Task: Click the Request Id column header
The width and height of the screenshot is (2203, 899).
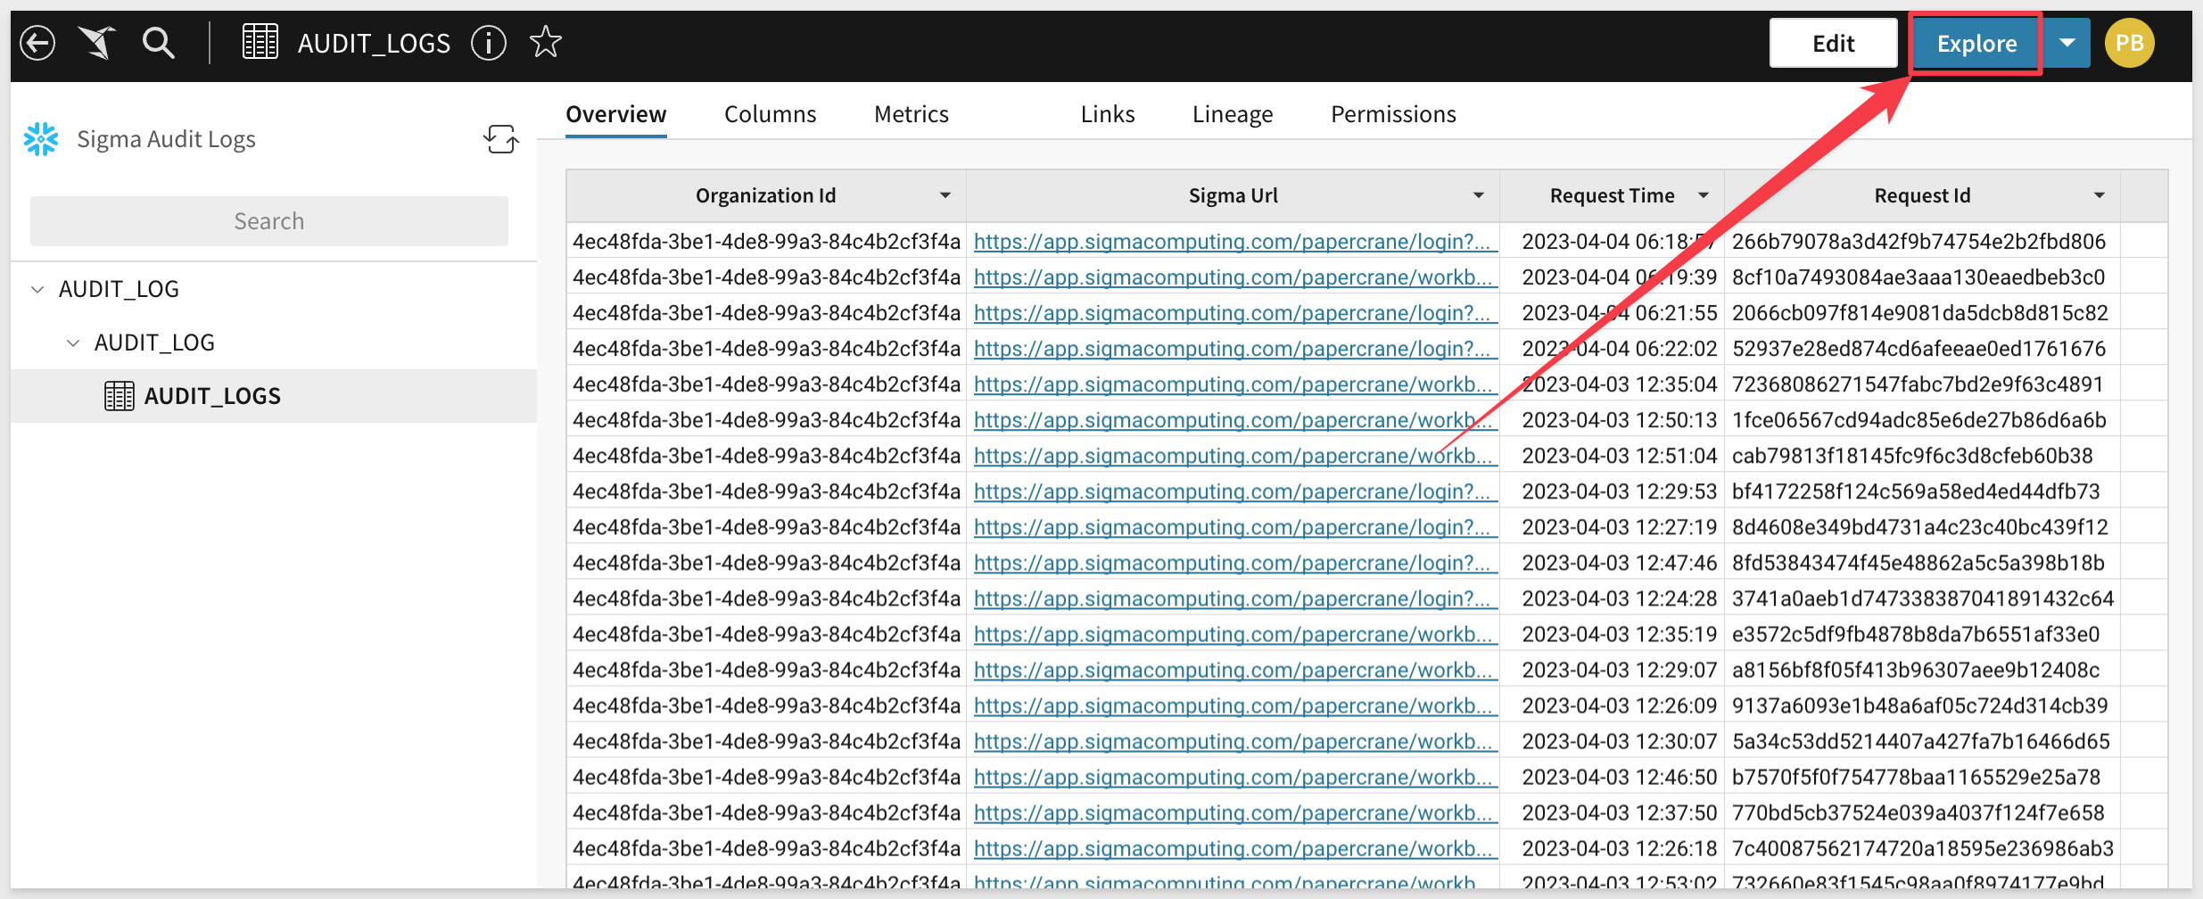Action: click(x=1923, y=195)
